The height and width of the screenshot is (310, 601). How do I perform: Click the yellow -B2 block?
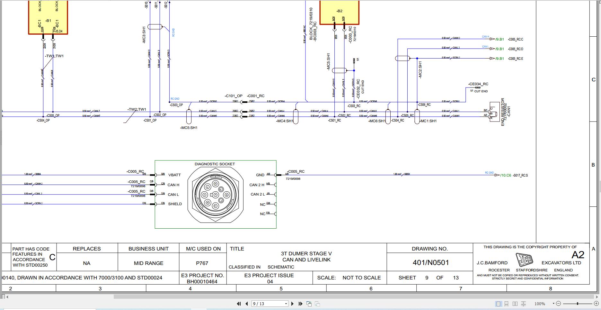[340, 12]
